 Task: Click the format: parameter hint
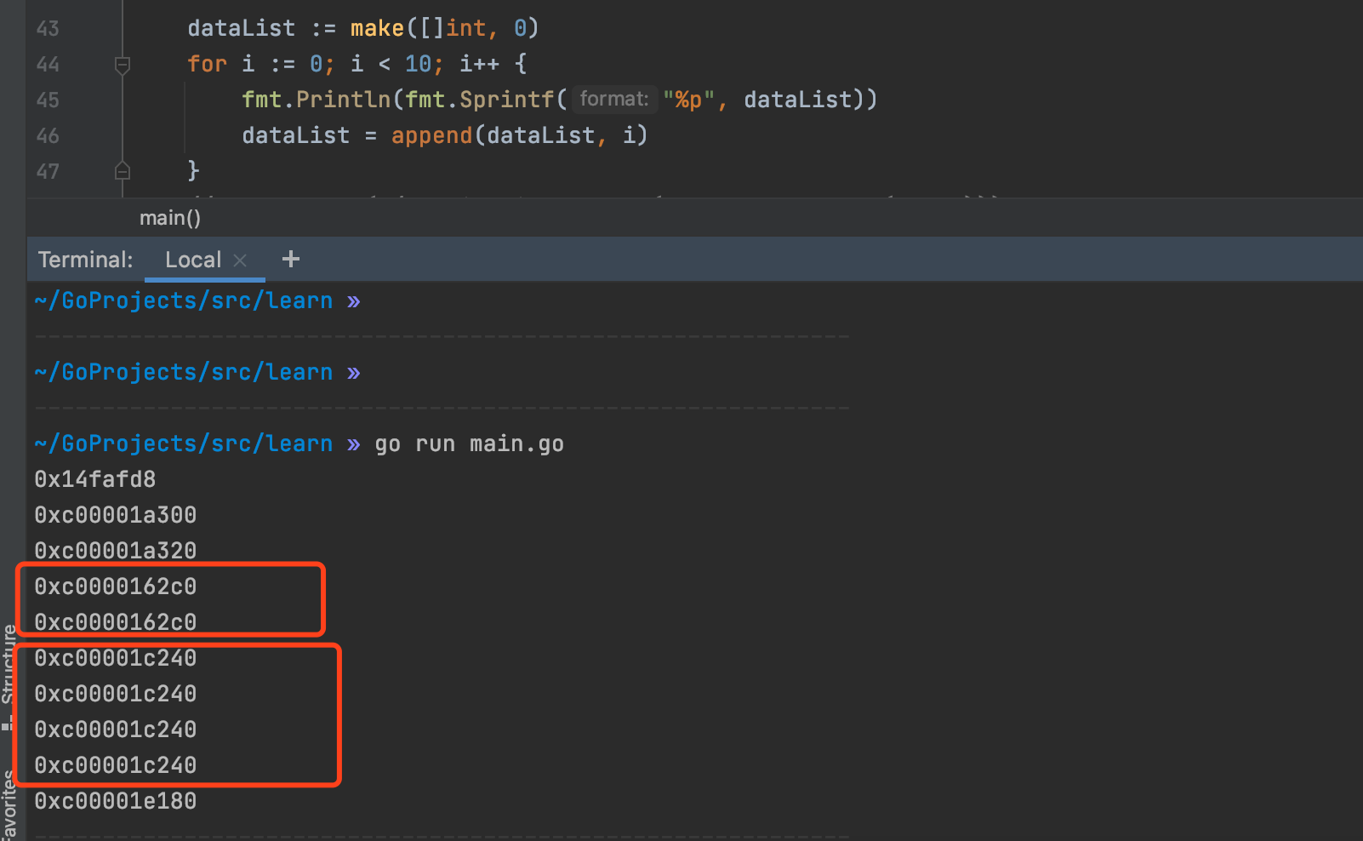pos(613,100)
